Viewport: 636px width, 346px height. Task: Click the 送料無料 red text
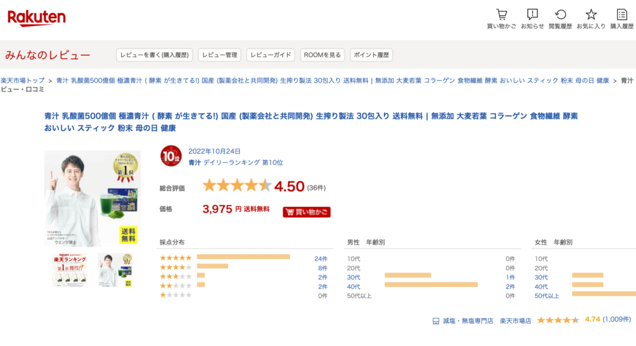coord(257,209)
